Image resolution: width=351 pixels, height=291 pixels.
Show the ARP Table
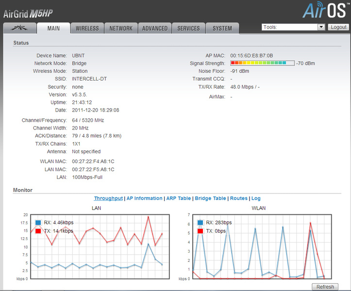click(178, 198)
